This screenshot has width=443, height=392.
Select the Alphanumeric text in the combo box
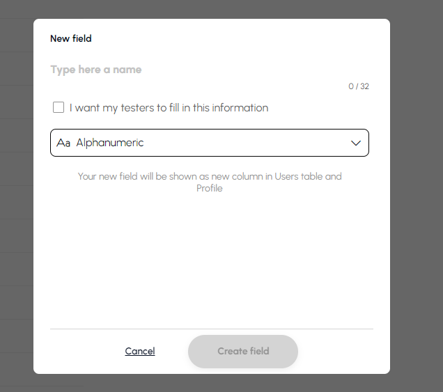pos(110,143)
